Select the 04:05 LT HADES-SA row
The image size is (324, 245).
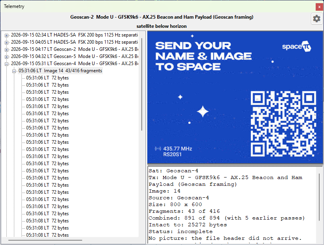click(74, 42)
